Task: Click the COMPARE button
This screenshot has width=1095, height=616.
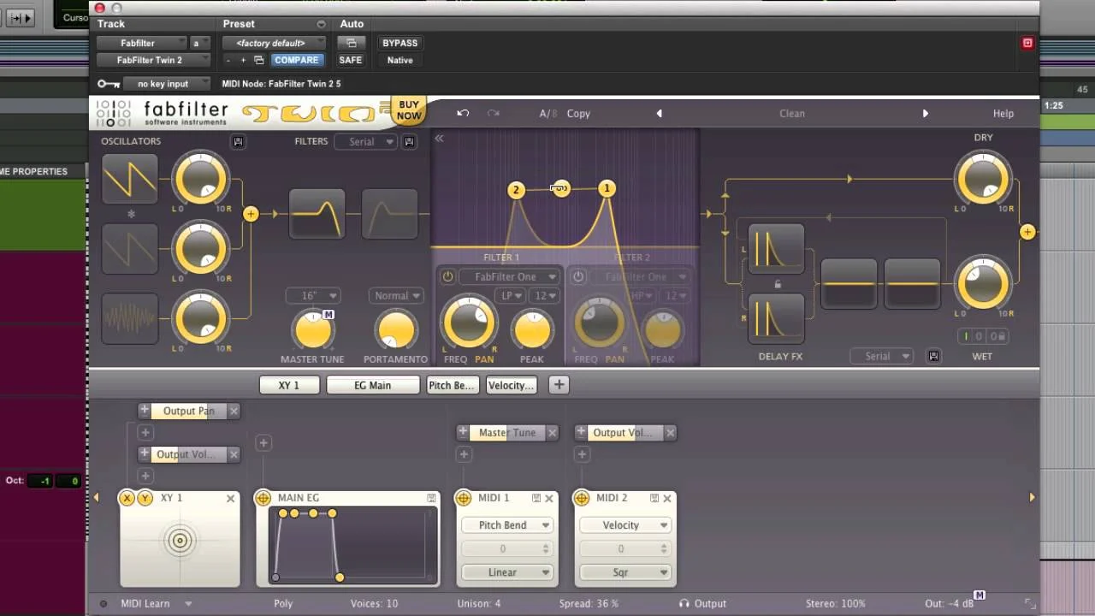Action: click(x=297, y=60)
